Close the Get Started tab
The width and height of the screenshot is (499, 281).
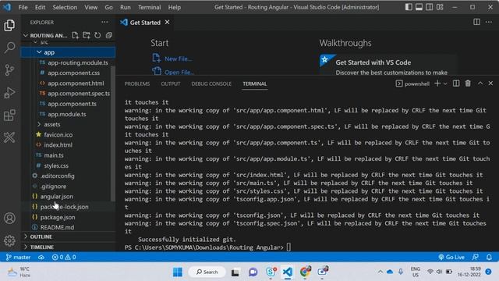coord(167,22)
